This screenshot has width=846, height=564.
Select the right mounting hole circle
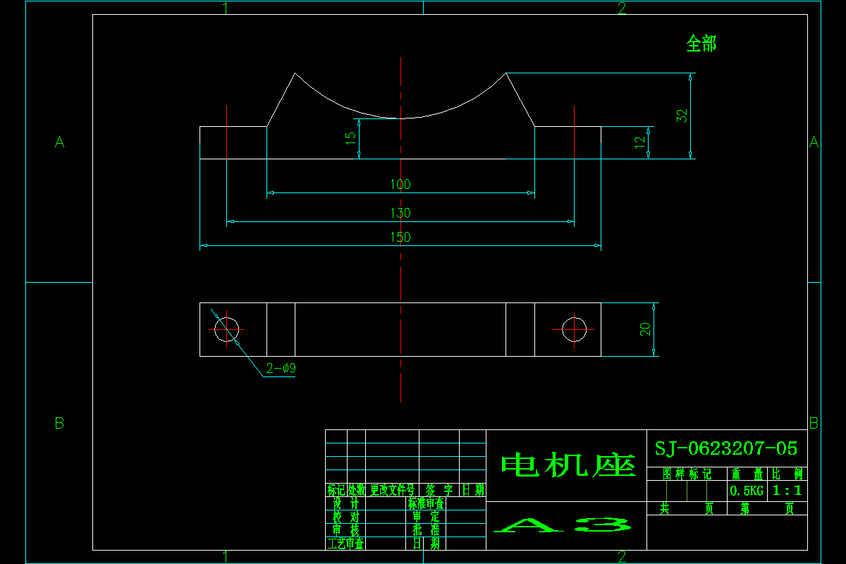[575, 329]
